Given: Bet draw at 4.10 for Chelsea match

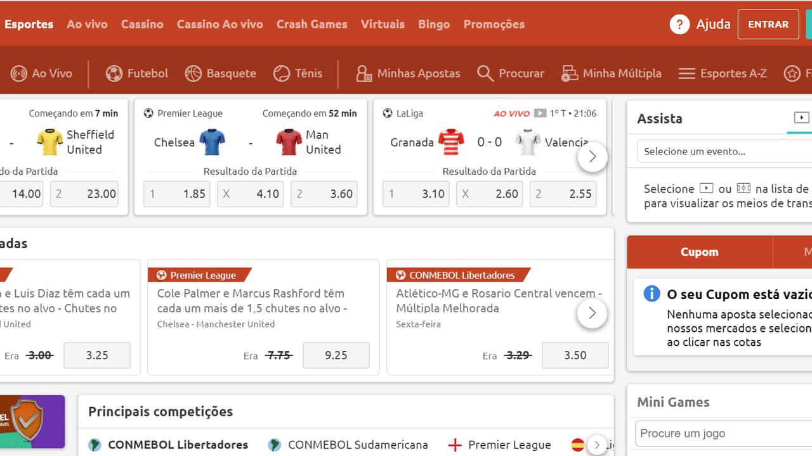Looking at the screenshot, I should (251, 194).
